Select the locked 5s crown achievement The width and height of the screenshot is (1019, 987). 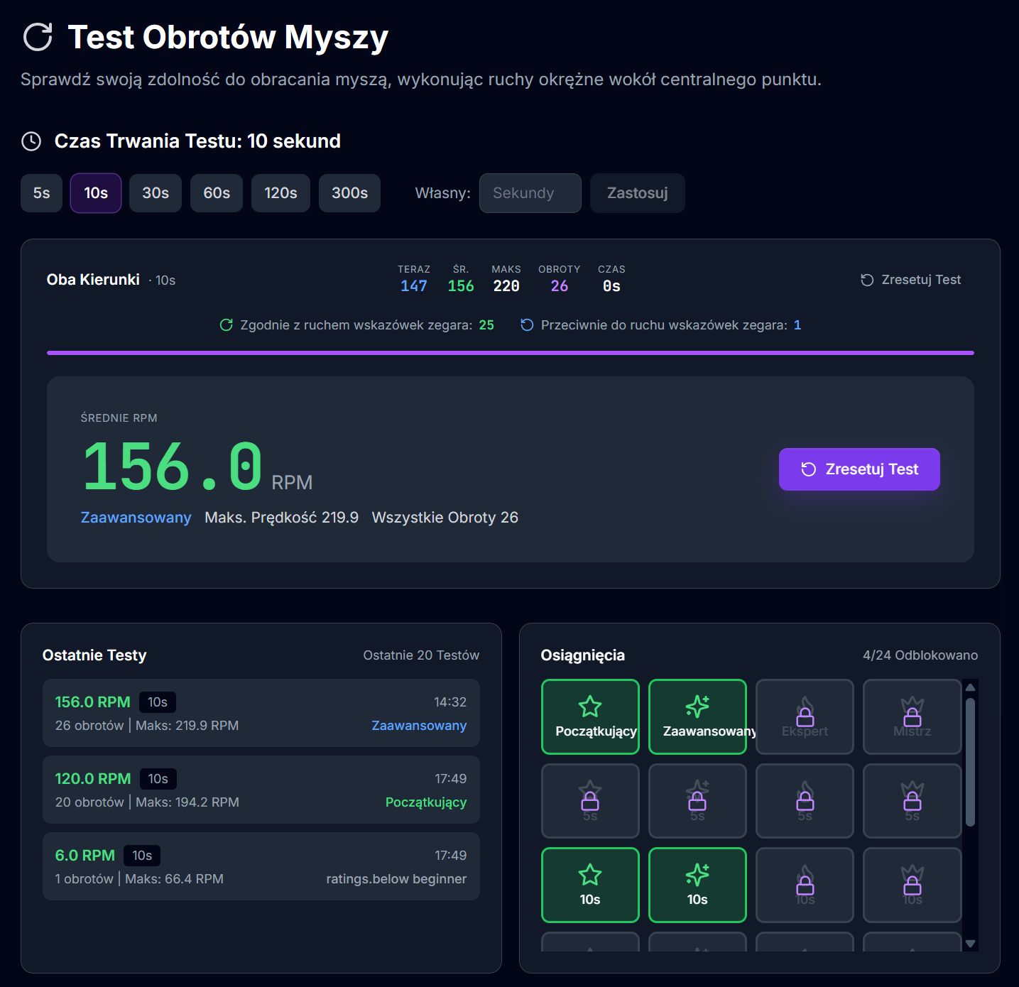tap(912, 801)
